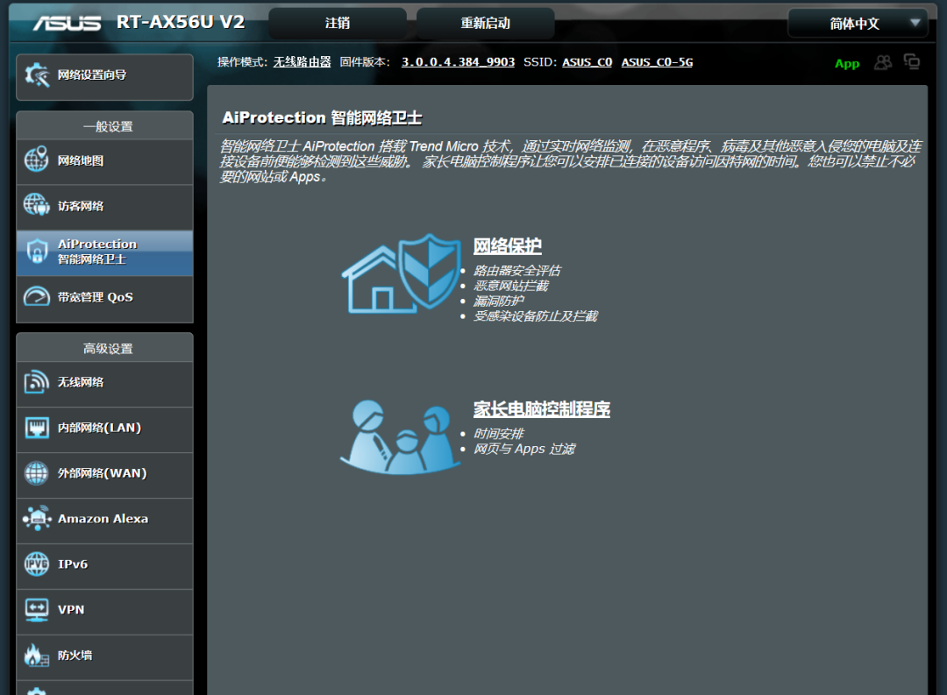Image resolution: width=947 pixels, height=695 pixels.
Task: Select Amazon Alexa menu label
Action: click(x=103, y=519)
